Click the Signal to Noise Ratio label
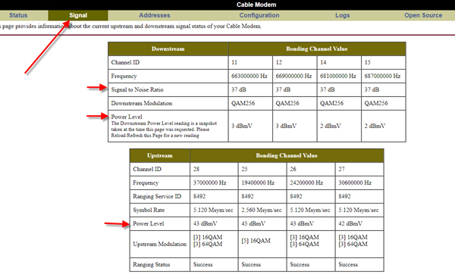 (x=137, y=89)
